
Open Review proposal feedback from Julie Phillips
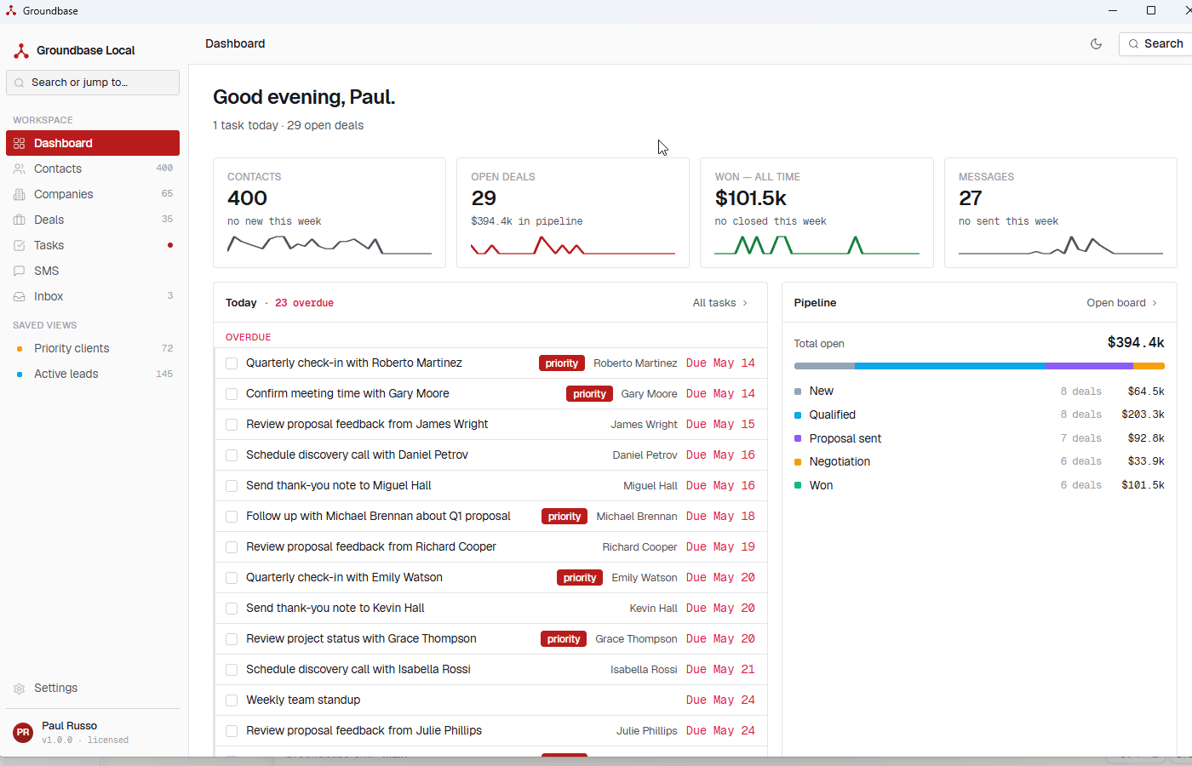click(364, 731)
